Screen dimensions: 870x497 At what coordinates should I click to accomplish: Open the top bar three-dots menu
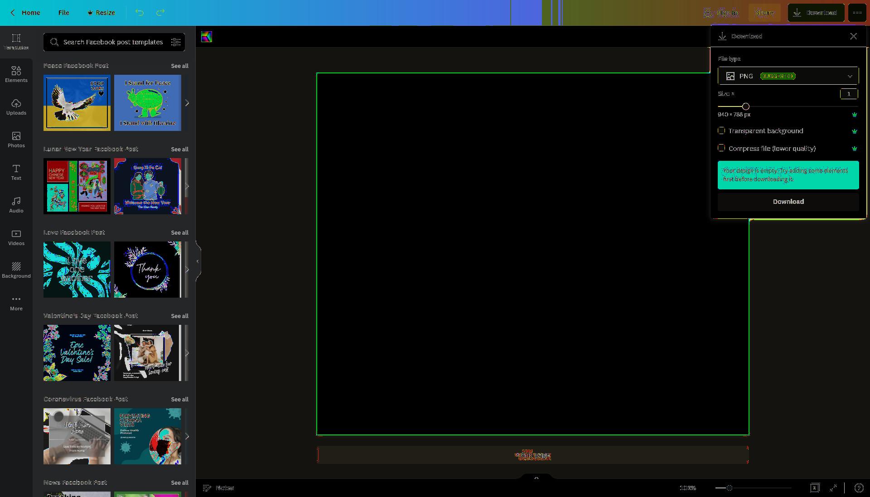click(857, 13)
